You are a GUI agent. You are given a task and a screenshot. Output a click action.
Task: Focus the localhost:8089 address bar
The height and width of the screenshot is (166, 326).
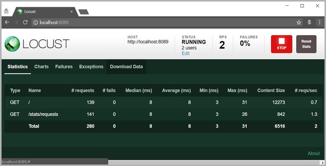click(x=155, y=22)
